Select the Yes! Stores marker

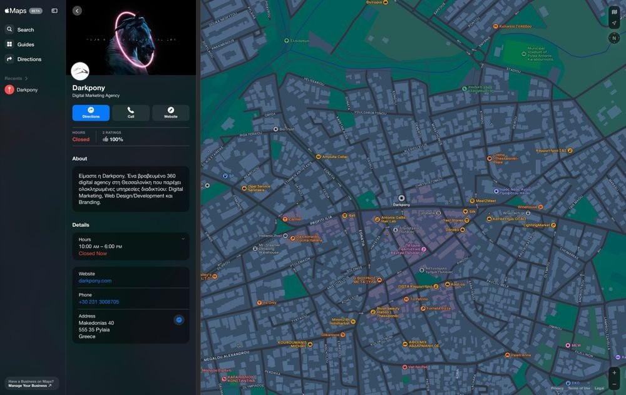pyautogui.click(x=467, y=220)
